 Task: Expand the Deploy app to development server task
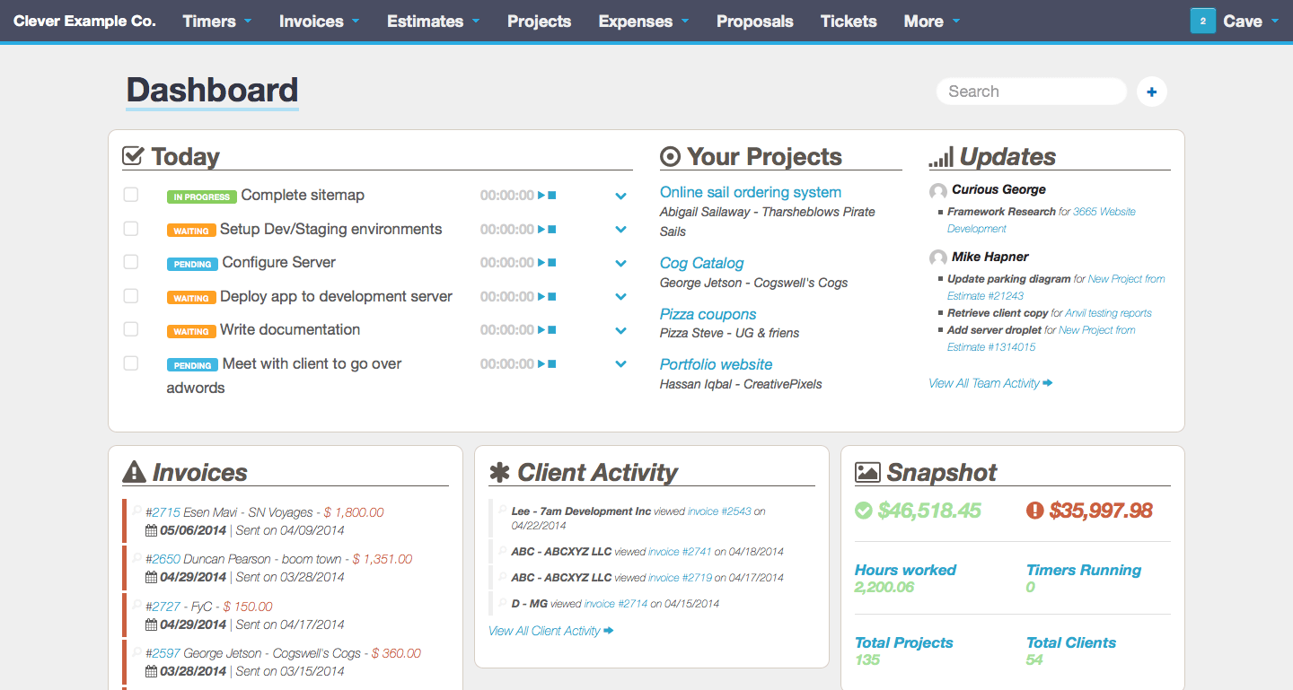pos(620,297)
